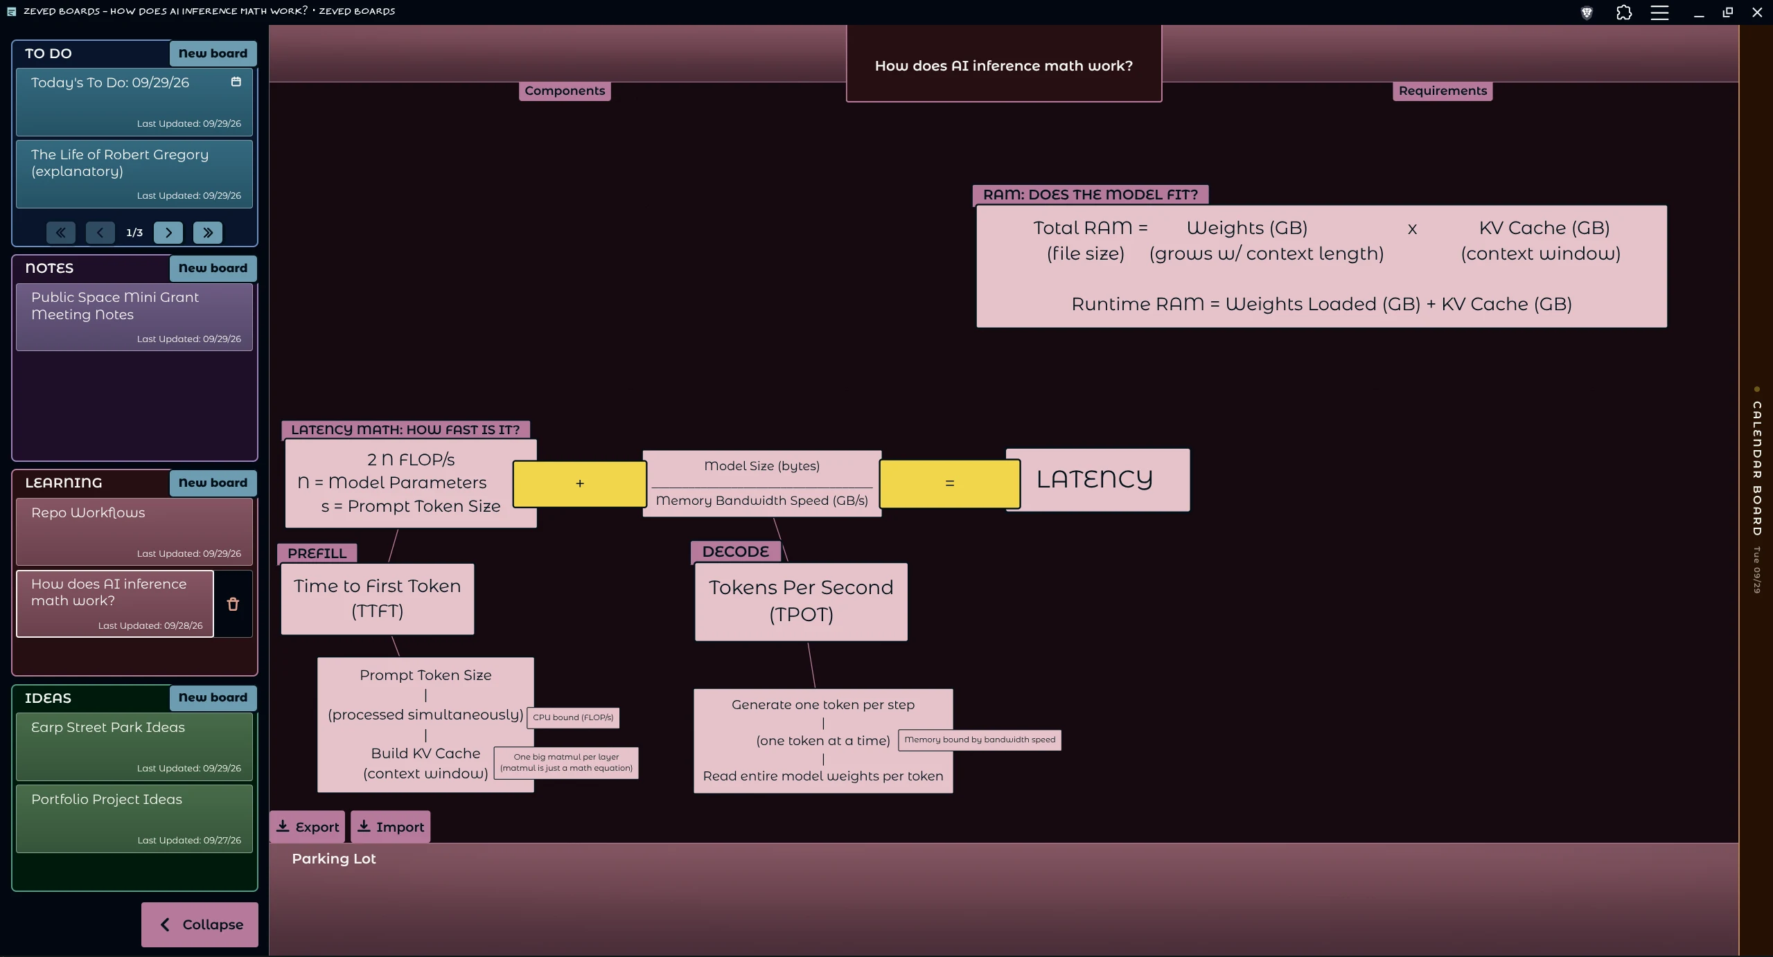Open The Life of Robert Gregory board

(x=134, y=174)
